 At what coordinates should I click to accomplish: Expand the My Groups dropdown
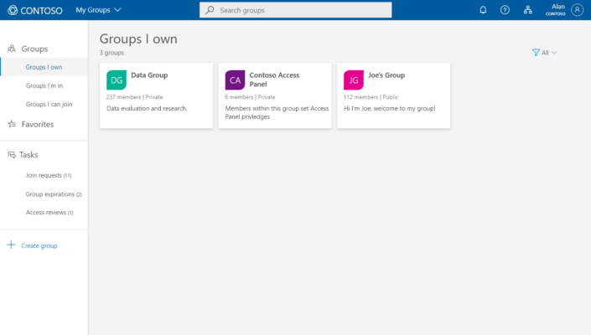[98, 10]
